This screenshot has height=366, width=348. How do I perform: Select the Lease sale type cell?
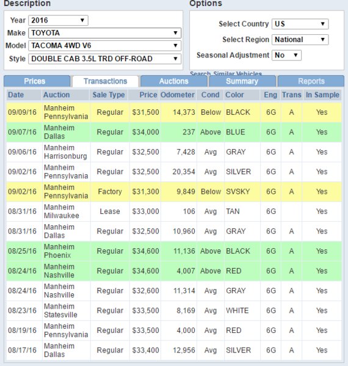point(110,211)
